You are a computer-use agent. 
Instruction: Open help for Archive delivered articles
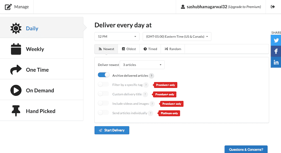click(x=151, y=76)
